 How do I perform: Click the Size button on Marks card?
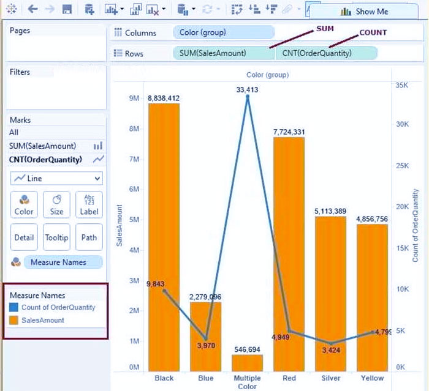(x=56, y=204)
